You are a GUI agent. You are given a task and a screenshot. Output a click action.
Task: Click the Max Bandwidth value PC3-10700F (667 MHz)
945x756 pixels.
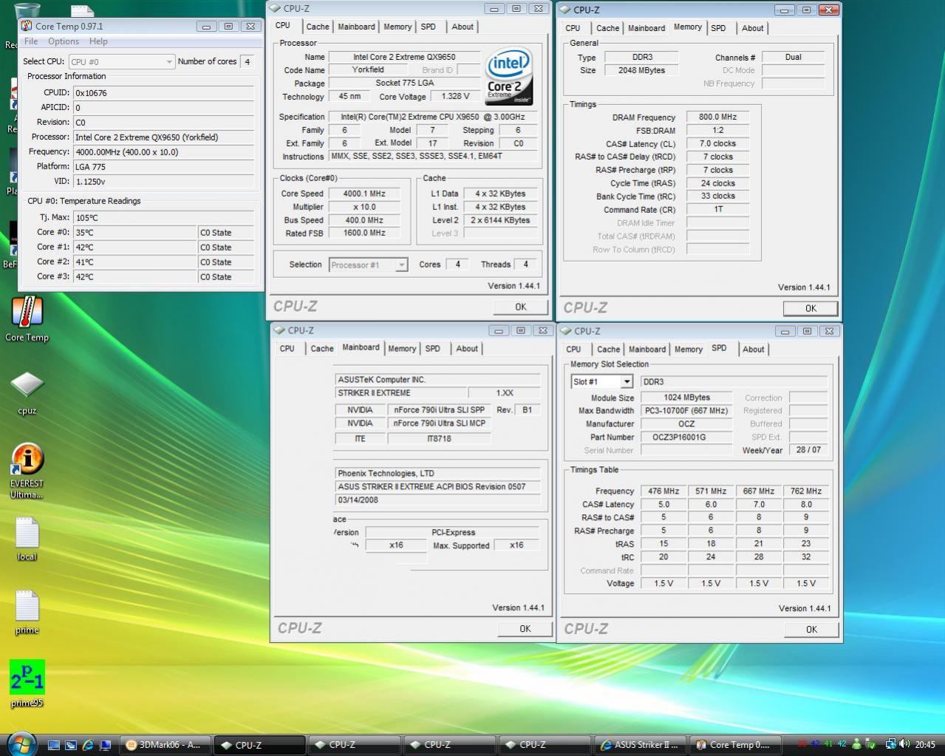point(686,410)
